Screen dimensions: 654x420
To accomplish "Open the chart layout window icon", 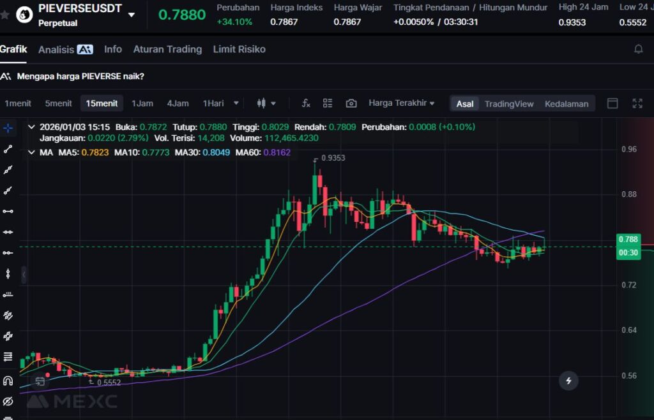I will (x=612, y=103).
